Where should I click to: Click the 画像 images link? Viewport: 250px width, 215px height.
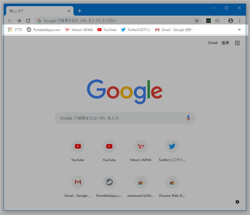coord(225,43)
